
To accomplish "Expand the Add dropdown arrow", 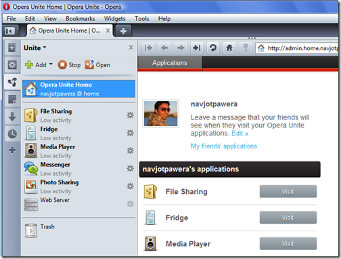I will coord(51,64).
